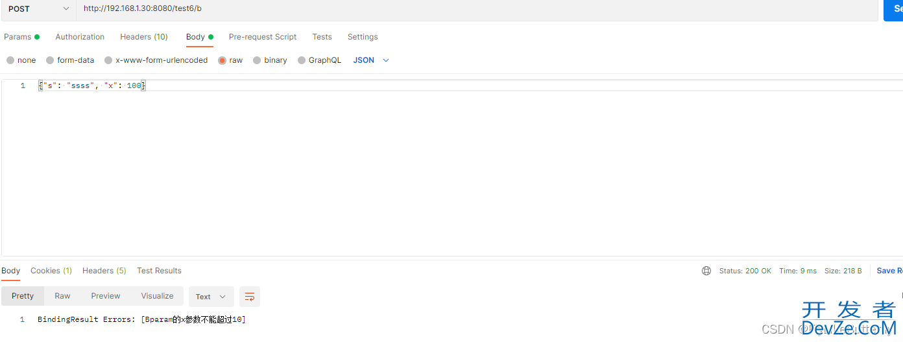Open the POST method dropdown
903x342 pixels.
pyautogui.click(x=38, y=9)
